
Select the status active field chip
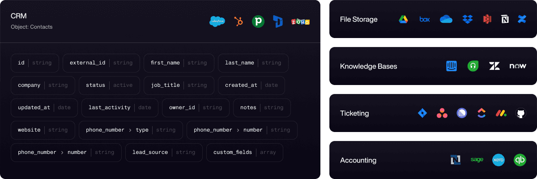click(x=109, y=85)
